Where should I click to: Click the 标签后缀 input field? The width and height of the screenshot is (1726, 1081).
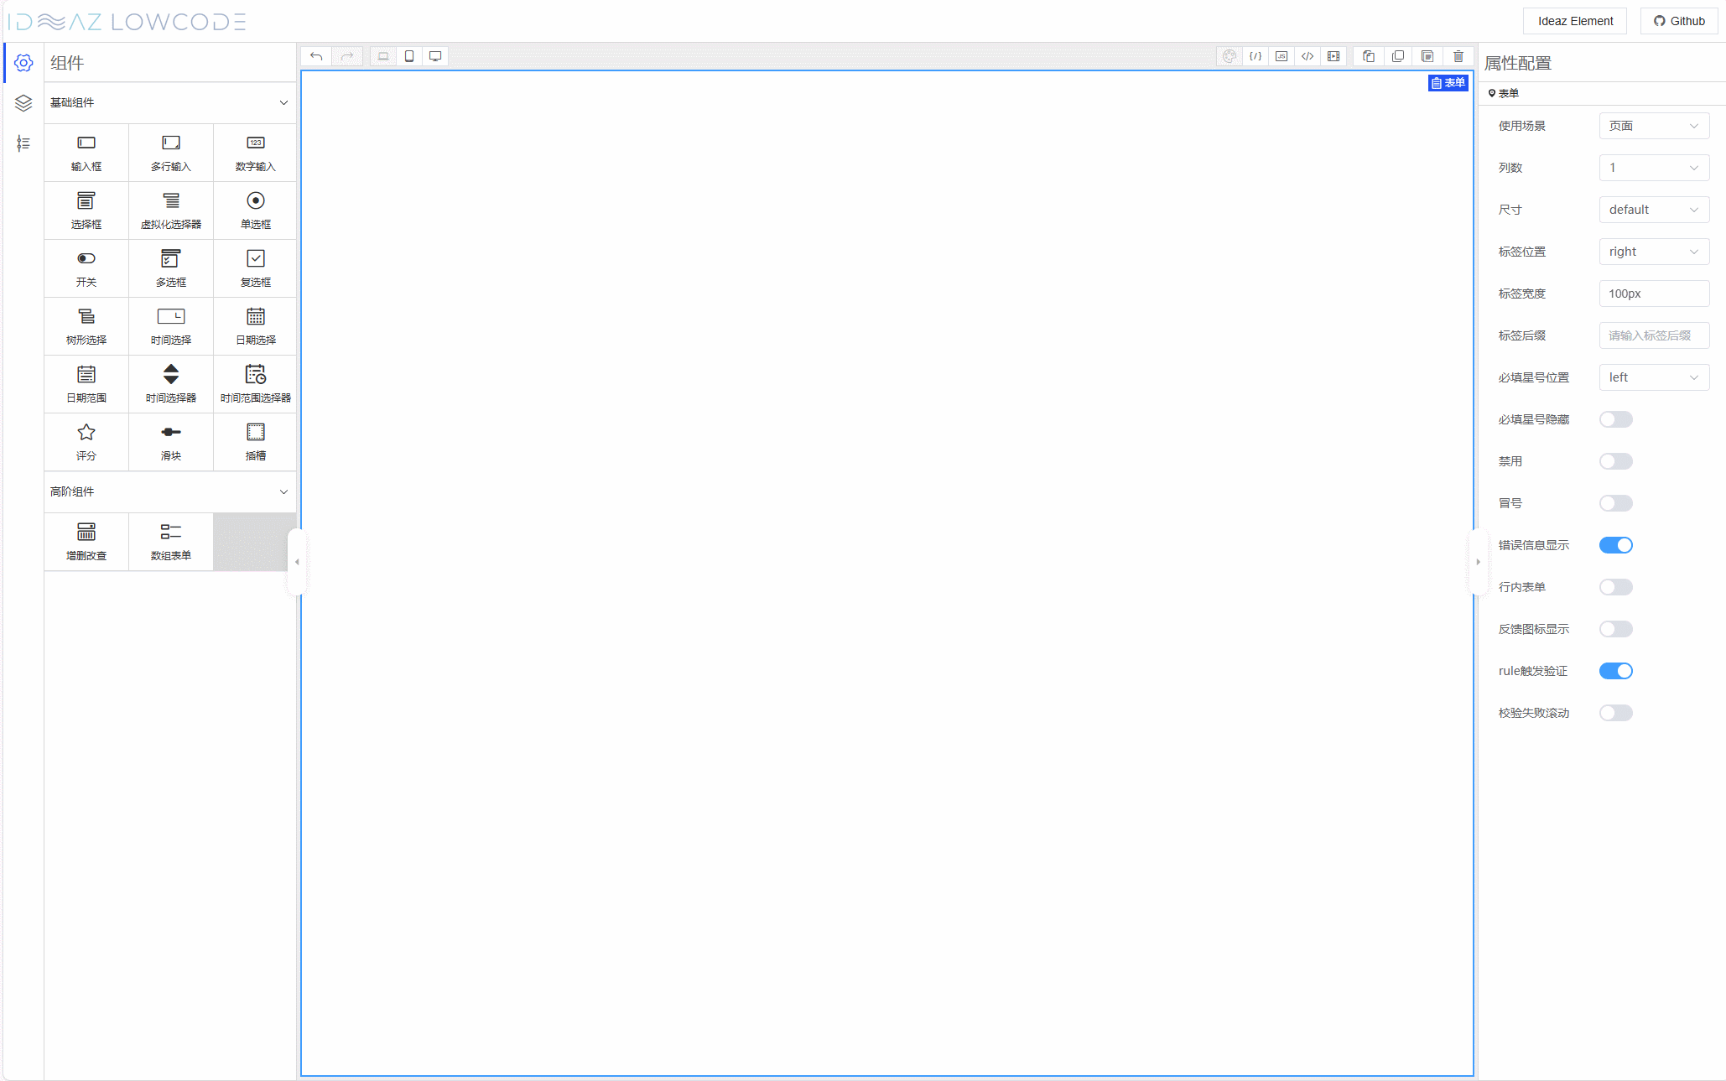(x=1653, y=335)
